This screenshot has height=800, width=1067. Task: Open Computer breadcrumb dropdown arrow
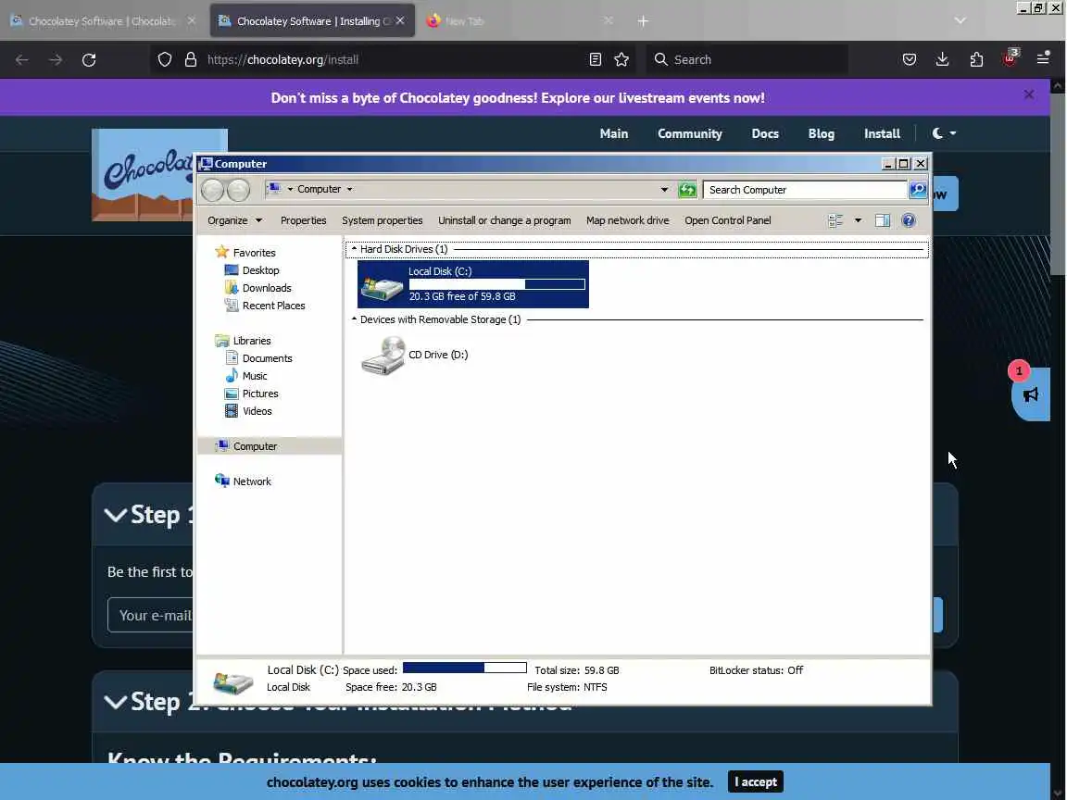[350, 189]
